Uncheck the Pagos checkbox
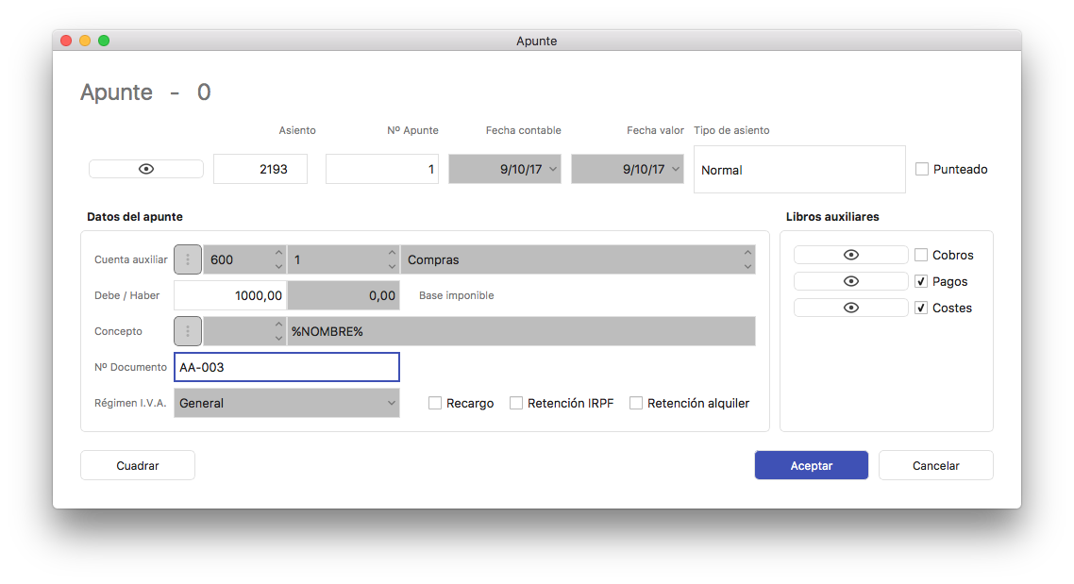This screenshot has width=1074, height=584. (922, 281)
